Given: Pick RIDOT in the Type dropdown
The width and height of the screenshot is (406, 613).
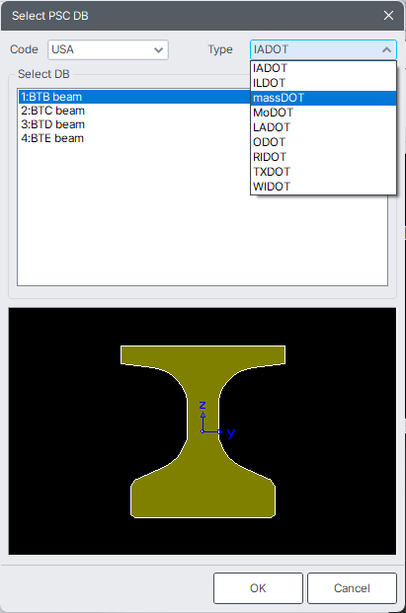Looking at the screenshot, I should click(x=323, y=157).
